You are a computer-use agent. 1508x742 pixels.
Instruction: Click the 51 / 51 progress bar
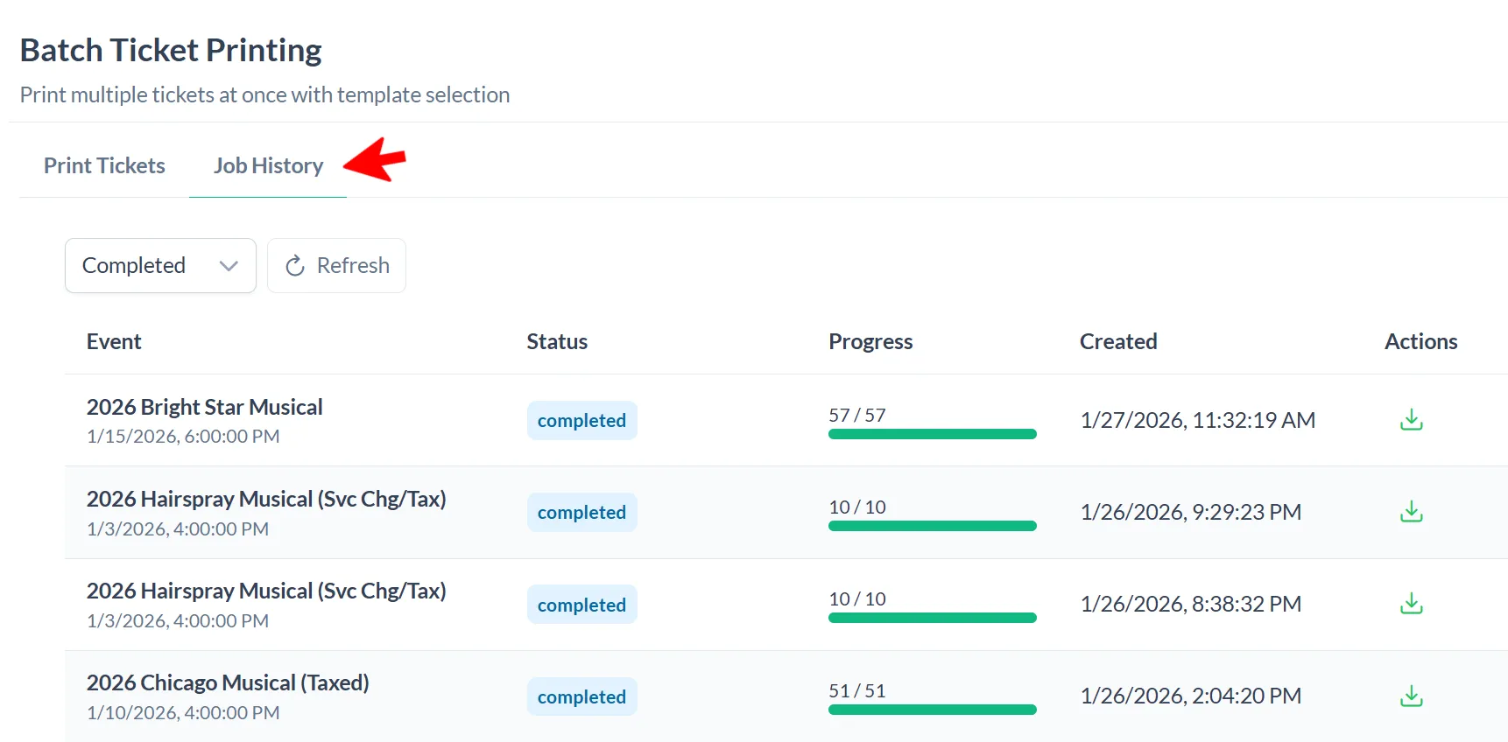(x=932, y=710)
